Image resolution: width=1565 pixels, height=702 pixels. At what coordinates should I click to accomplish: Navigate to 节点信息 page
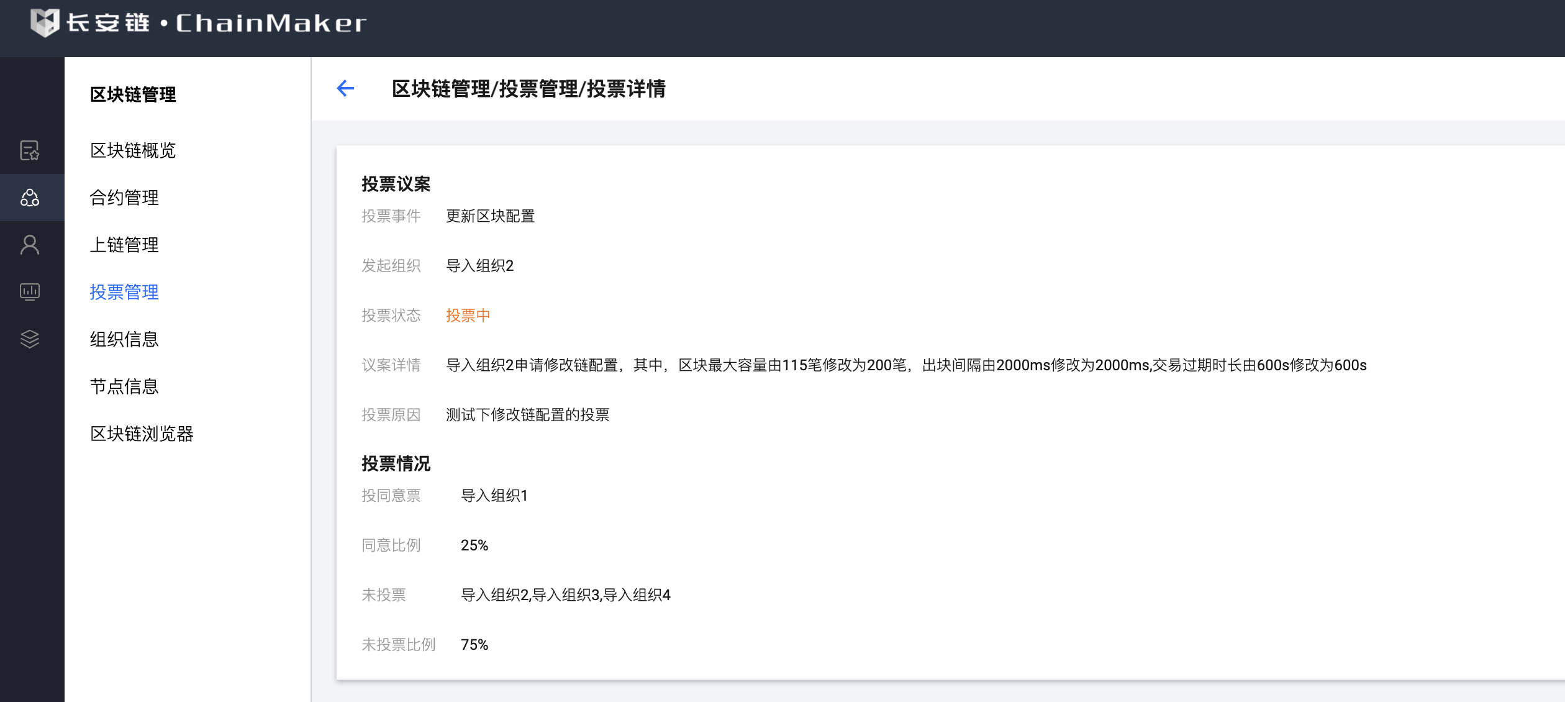(x=124, y=386)
